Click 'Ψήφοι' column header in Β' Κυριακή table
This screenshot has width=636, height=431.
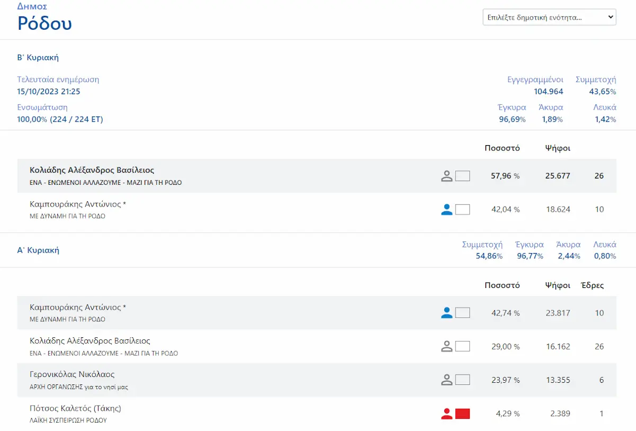[558, 148]
